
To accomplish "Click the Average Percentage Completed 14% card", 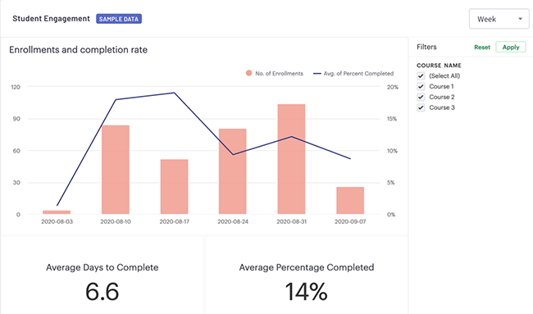I will click(x=307, y=275).
